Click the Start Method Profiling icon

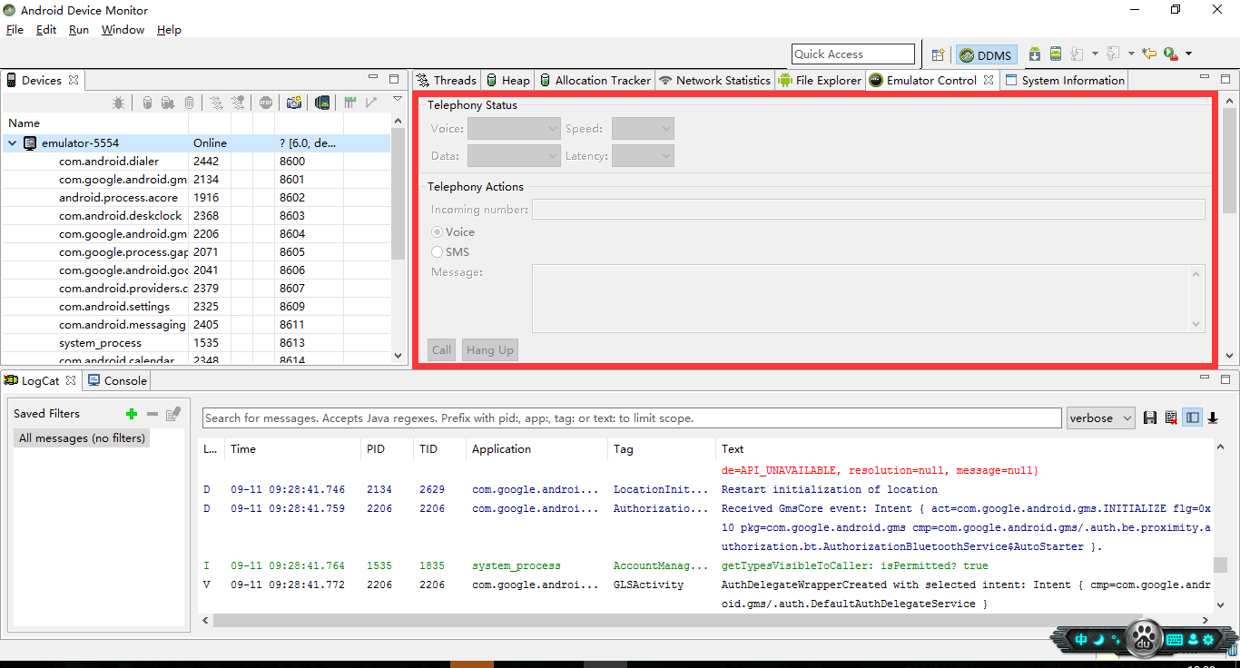(x=238, y=103)
